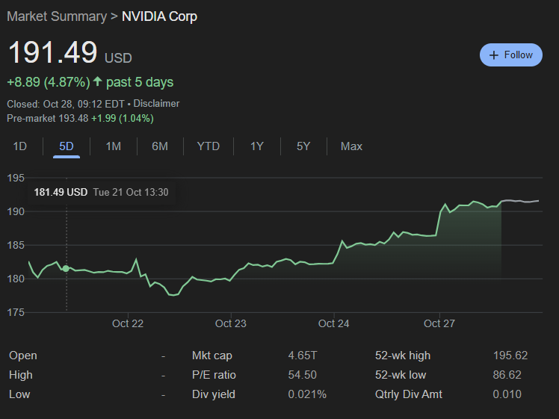Switch to the 1M chart range
Image resolution: width=559 pixels, height=419 pixels.
click(x=113, y=146)
